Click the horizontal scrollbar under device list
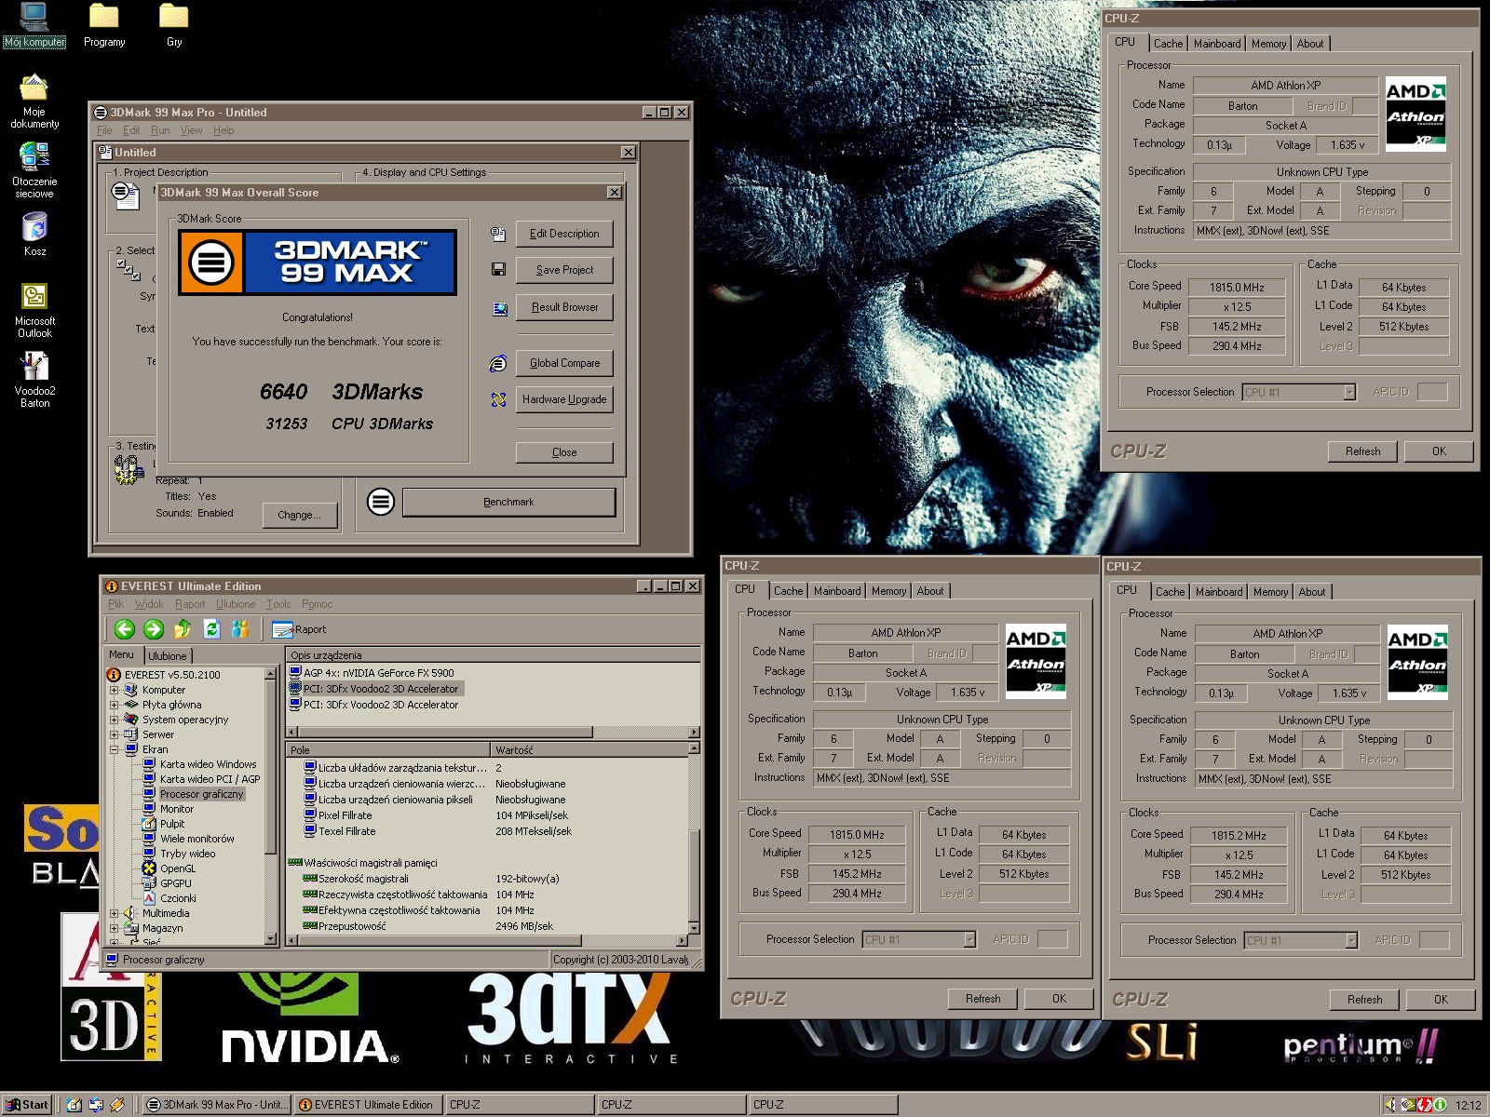 click(494, 732)
